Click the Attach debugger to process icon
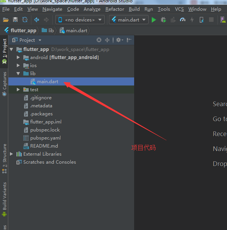 [201, 20]
